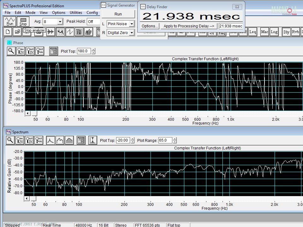Open the Spectrogram stacked-lines icon
303x227 pixels.
[x=79, y=32]
